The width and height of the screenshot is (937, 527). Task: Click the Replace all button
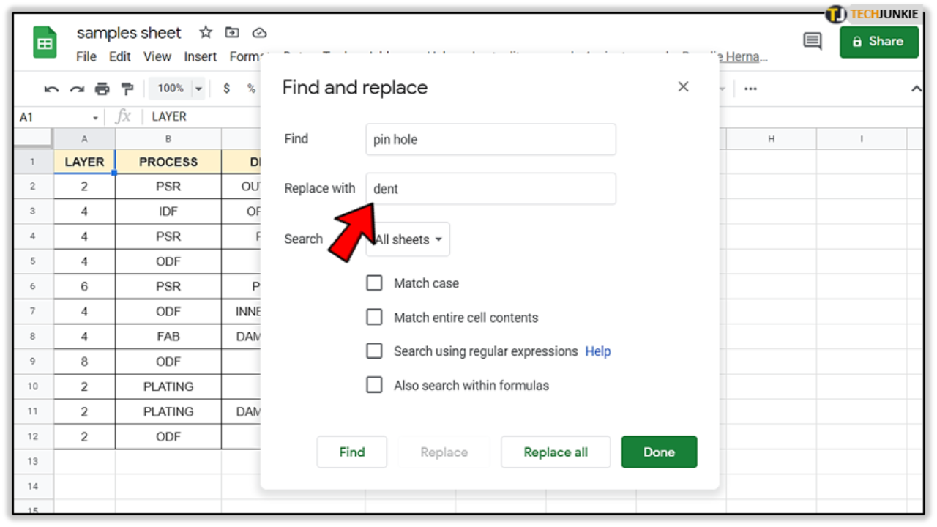click(x=555, y=452)
